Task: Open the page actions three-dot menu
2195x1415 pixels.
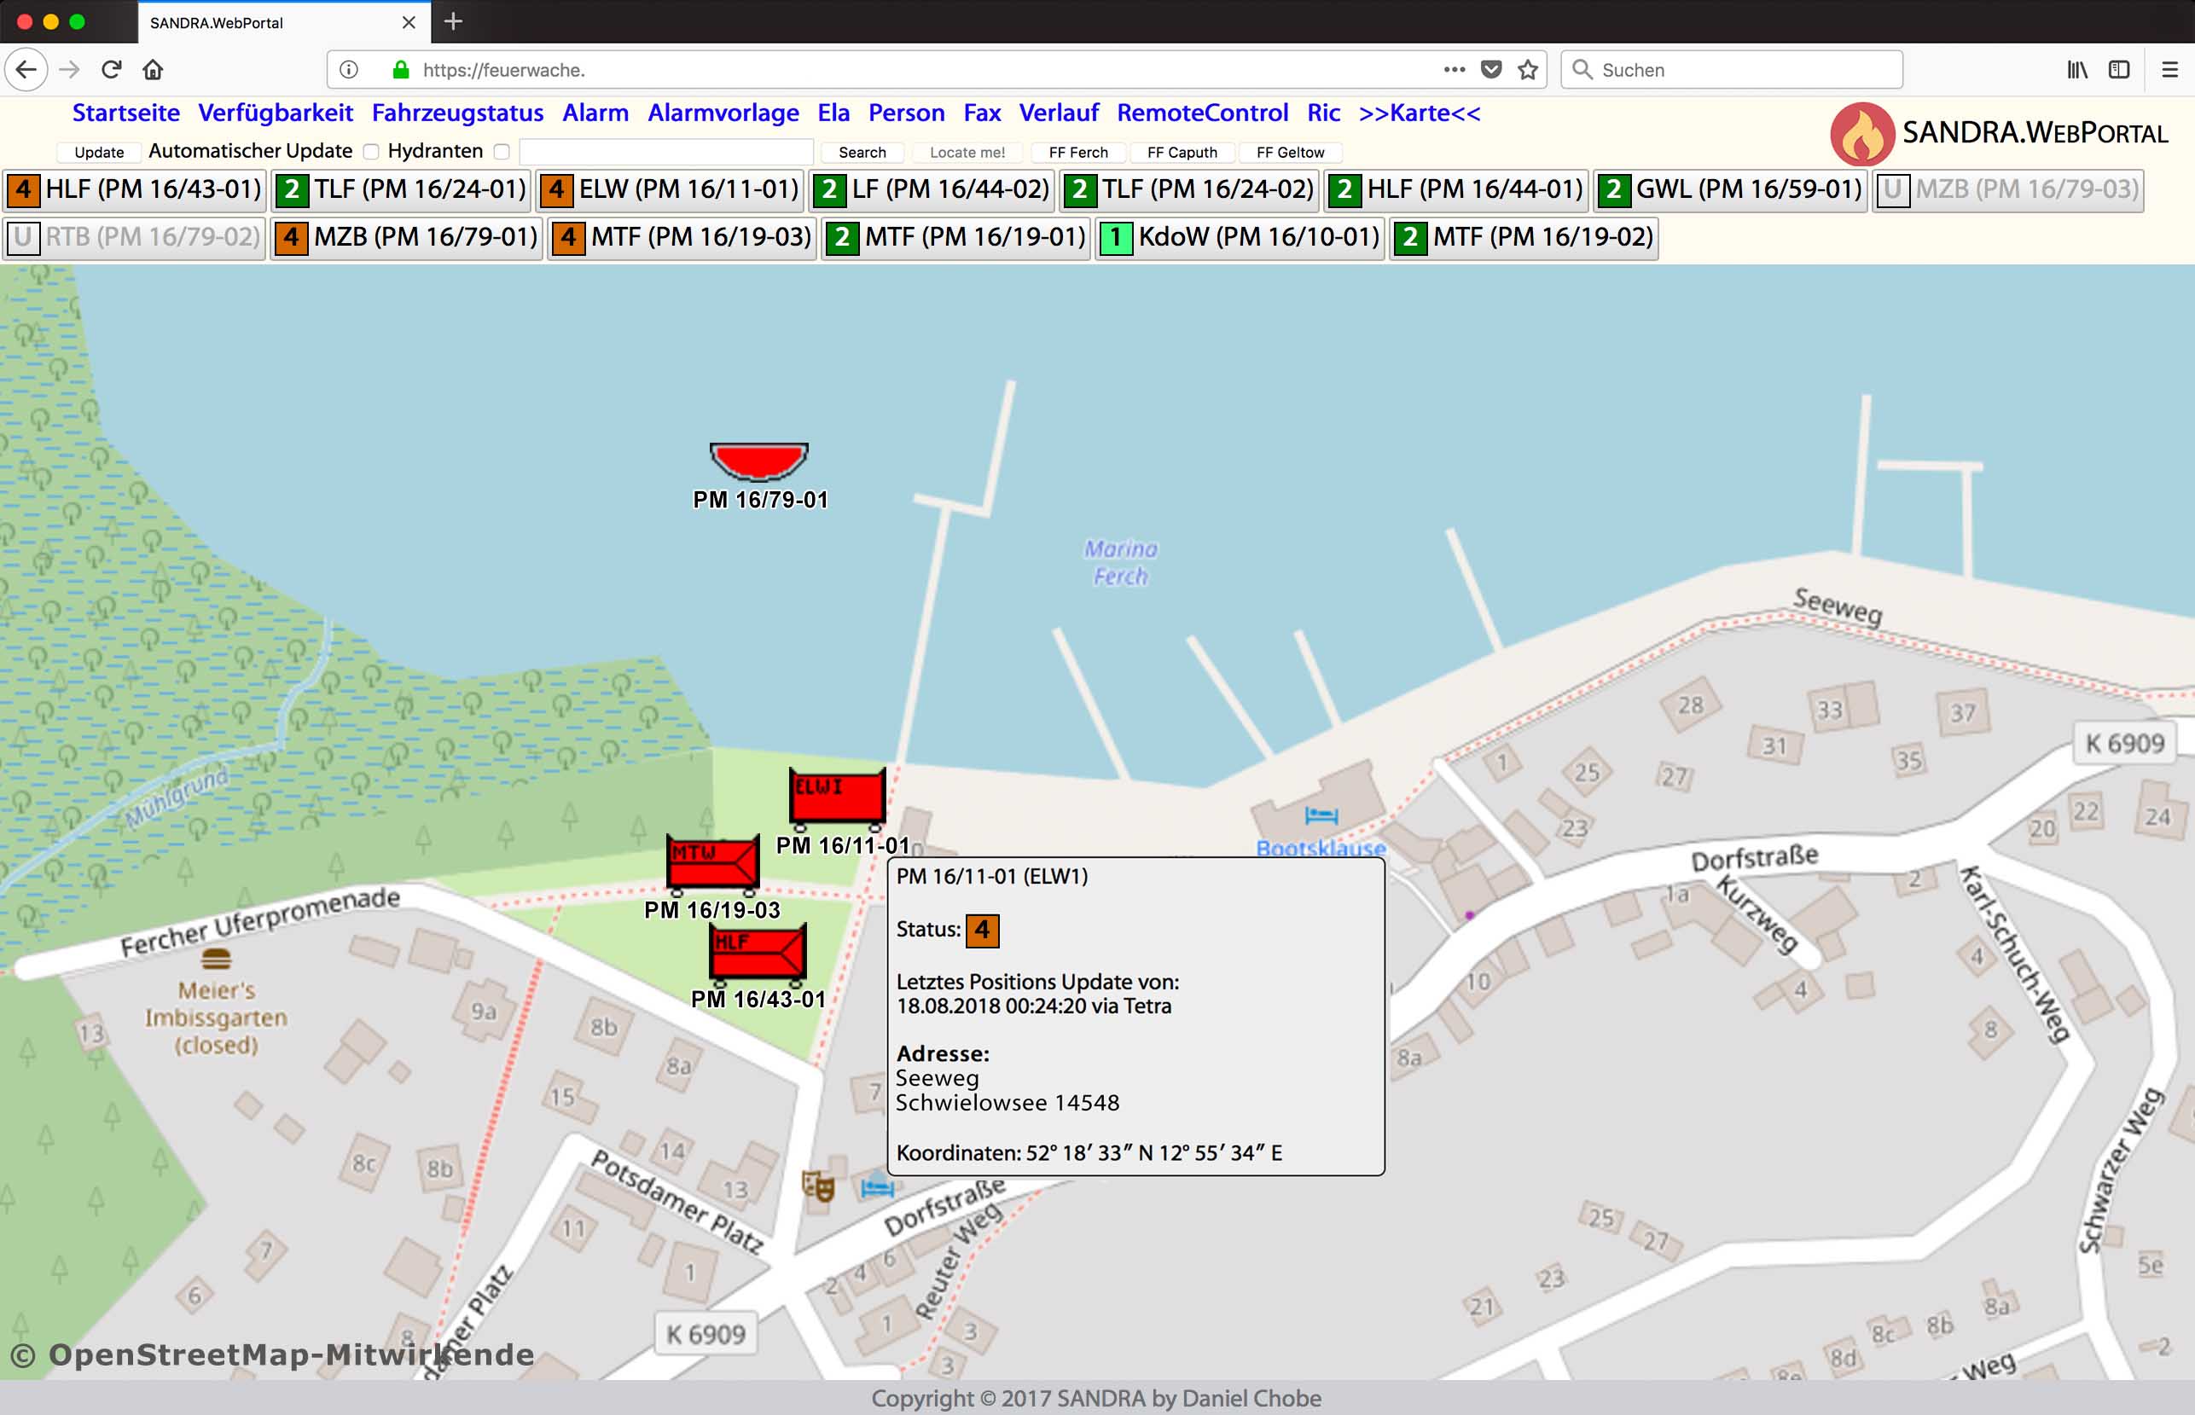Action: 1454,70
